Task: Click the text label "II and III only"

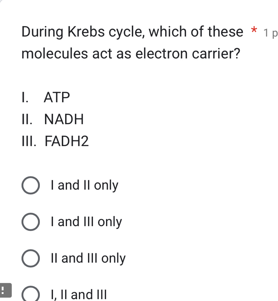Action: [x=88, y=259]
